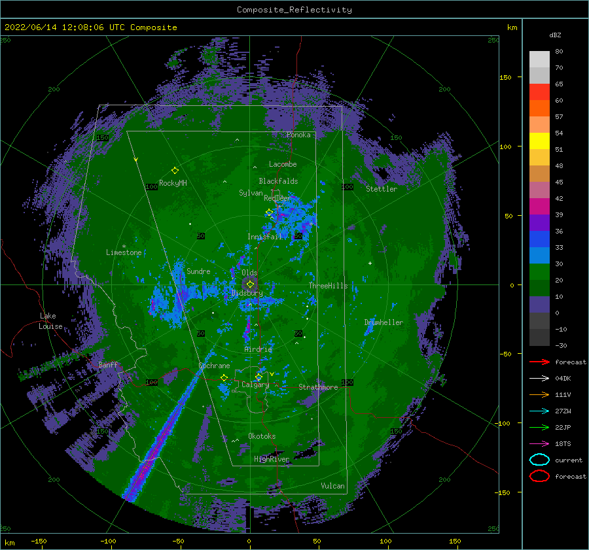Click the Ponoka label
The width and height of the screenshot is (589, 550).
pyautogui.click(x=298, y=135)
